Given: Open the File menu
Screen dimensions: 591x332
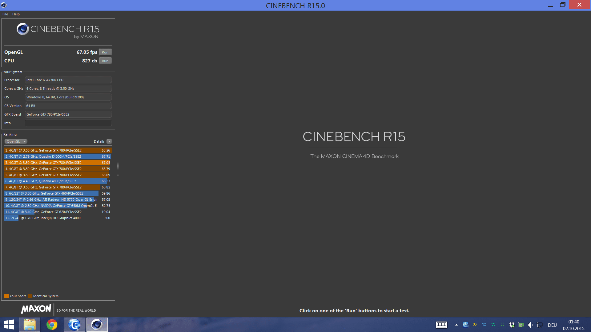Looking at the screenshot, I should (5, 14).
